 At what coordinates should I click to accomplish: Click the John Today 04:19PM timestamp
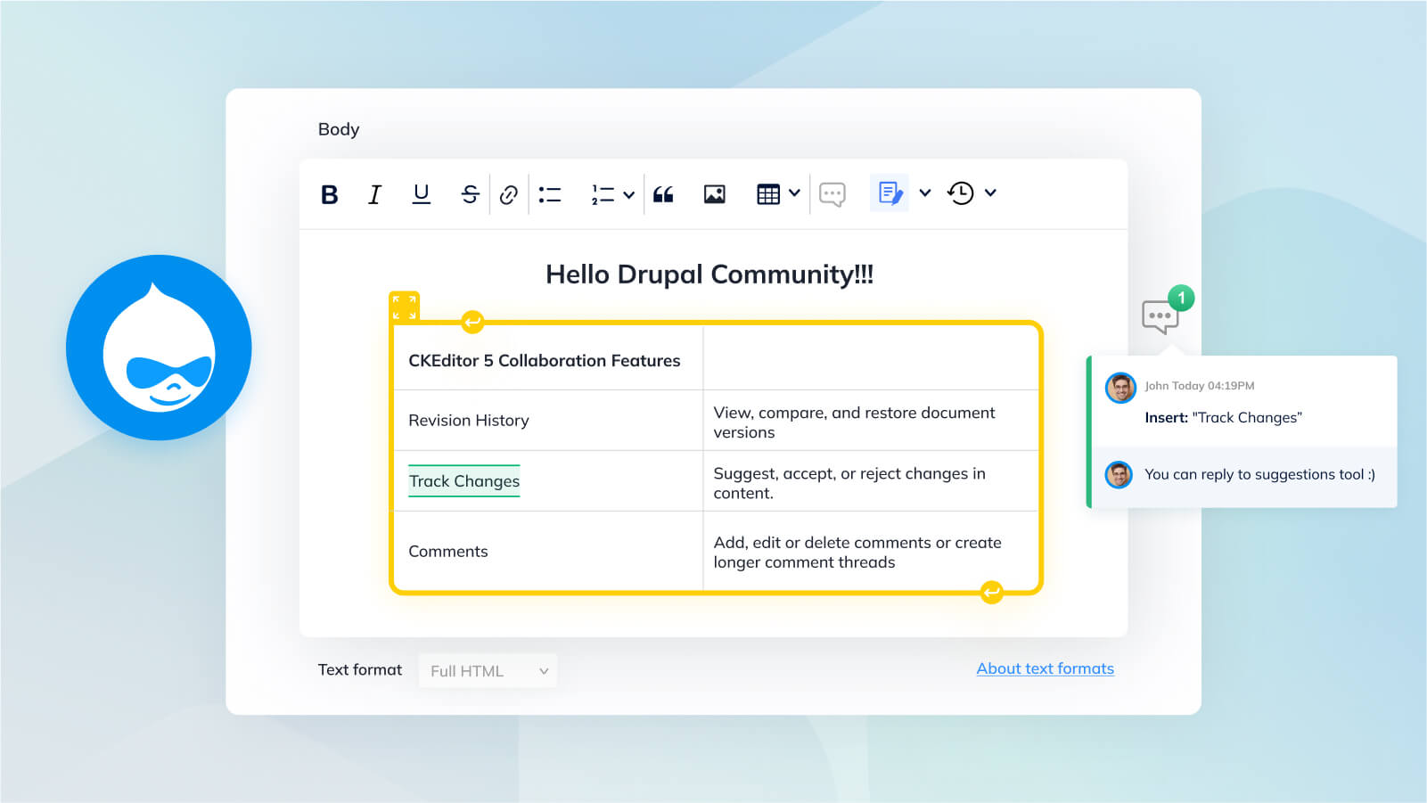[x=1199, y=386]
